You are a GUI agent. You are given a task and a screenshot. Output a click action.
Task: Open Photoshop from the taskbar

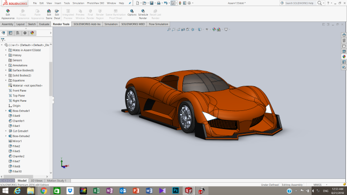[176, 190]
